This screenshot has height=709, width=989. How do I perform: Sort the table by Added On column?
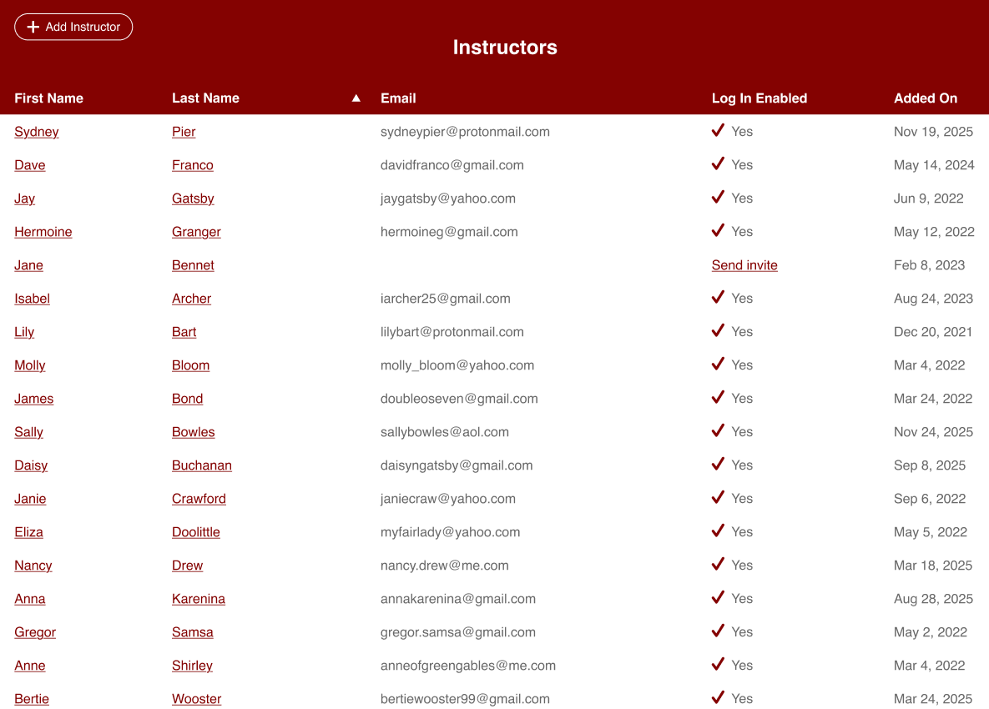coord(926,98)
